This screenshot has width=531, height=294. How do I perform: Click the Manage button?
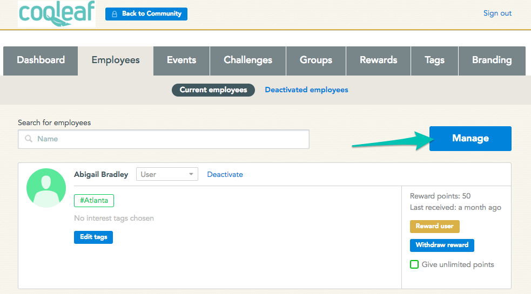point(470,139)
